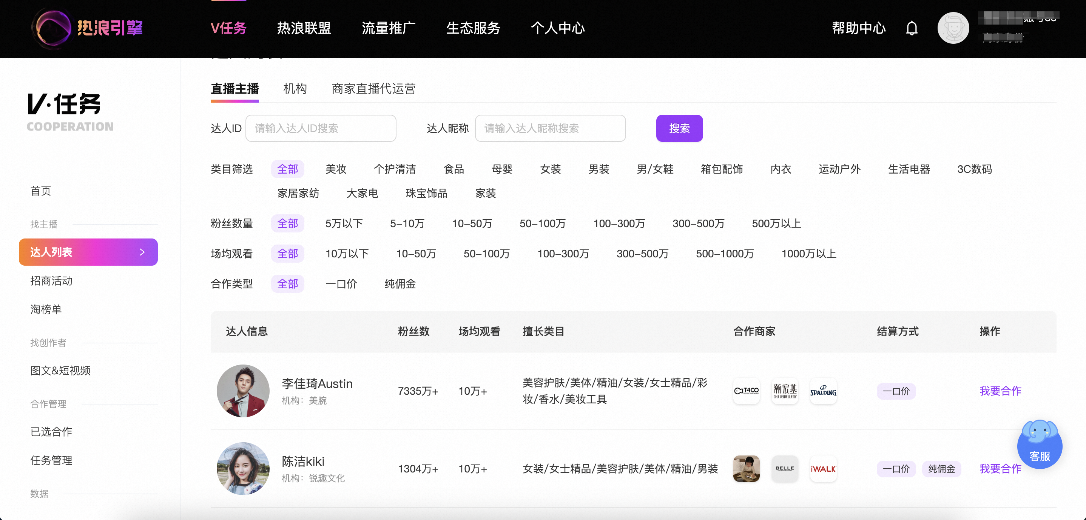
Task: Filter cooperation type by 一口价
Action: click(341, 284)
